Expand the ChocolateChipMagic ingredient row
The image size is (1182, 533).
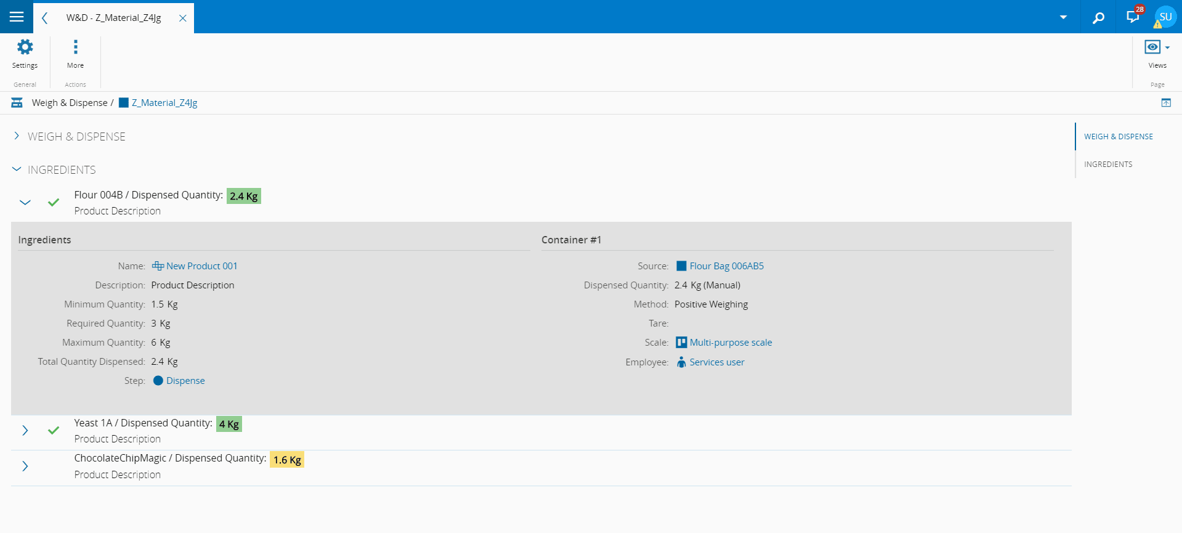point(25,466)
